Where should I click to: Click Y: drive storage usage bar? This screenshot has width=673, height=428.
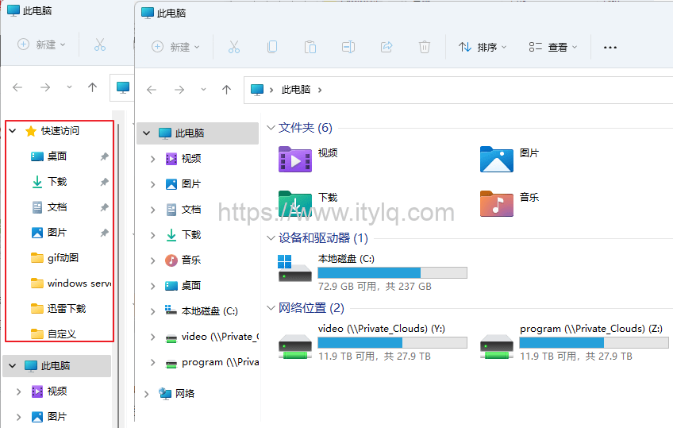[x=392, y=342]
